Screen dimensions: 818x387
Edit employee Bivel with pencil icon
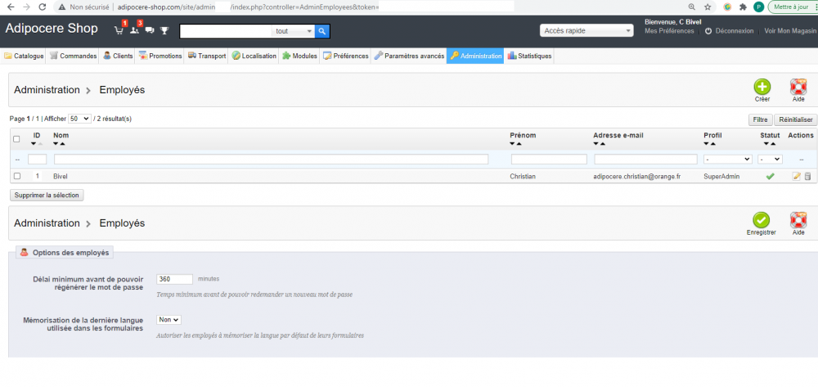coord(797,176)
